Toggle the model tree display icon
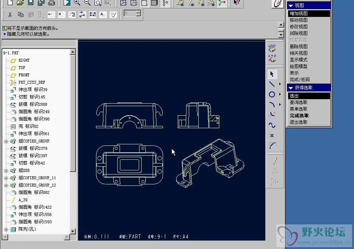The width and height of the screenshot is (354, 249). point(165,3)
